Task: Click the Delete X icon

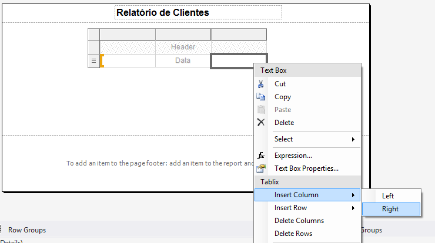Action: click(x=261, y=123)
